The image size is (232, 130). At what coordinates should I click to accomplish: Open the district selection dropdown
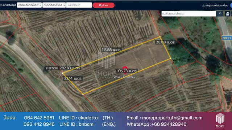[x=54, y=5]
